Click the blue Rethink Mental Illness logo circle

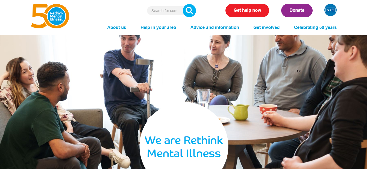click(x=56, y=16)
